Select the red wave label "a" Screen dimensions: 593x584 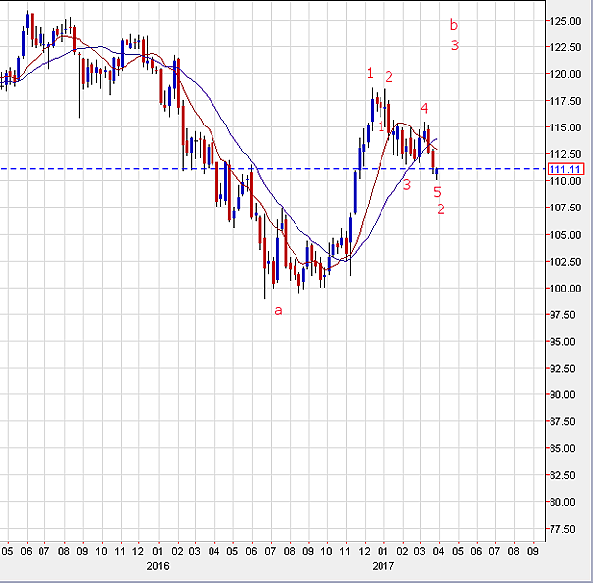(278, 311)
